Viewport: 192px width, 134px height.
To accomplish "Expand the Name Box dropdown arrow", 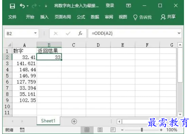I will 35,33.
